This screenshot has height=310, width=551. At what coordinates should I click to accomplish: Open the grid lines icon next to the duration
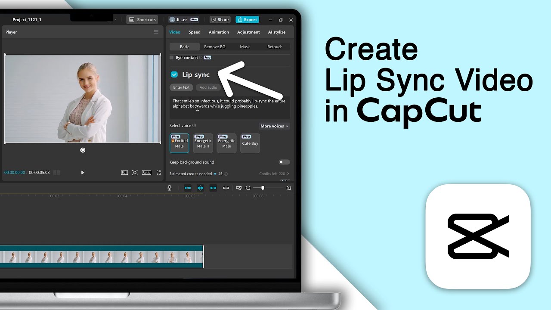click(56, 173)
